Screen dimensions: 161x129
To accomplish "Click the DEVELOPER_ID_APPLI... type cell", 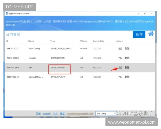I will click(x=62, y=48).
